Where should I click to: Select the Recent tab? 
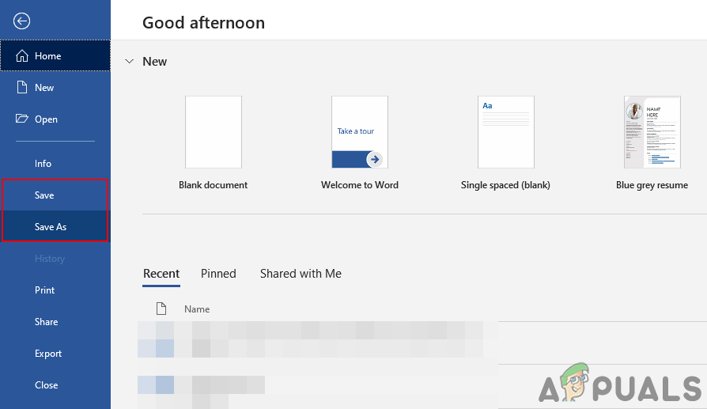[x=161, y=274]
